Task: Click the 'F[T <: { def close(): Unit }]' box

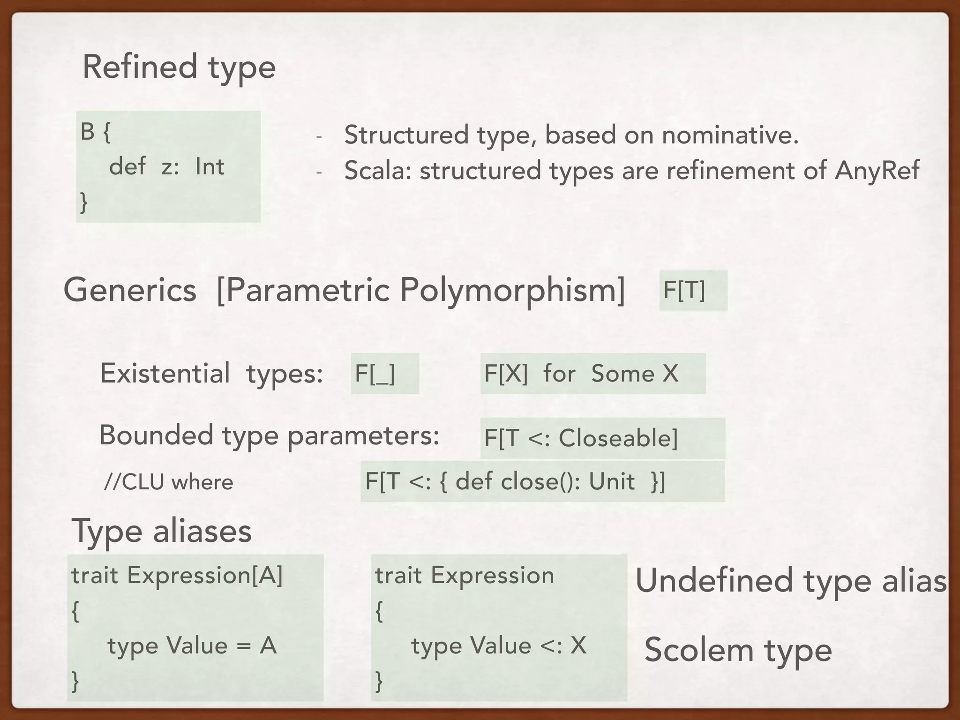Action: point(542,481)
